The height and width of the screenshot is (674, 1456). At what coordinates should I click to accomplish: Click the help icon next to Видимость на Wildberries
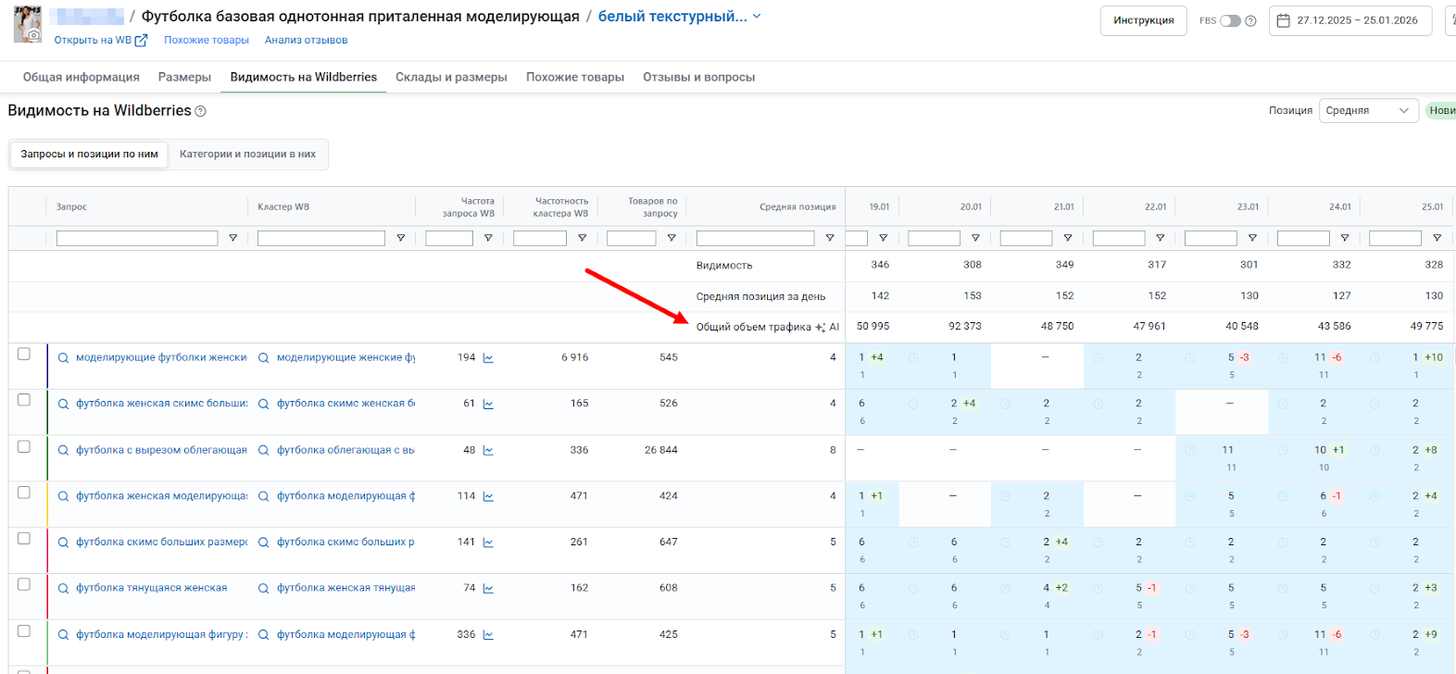tap(200, 111)
